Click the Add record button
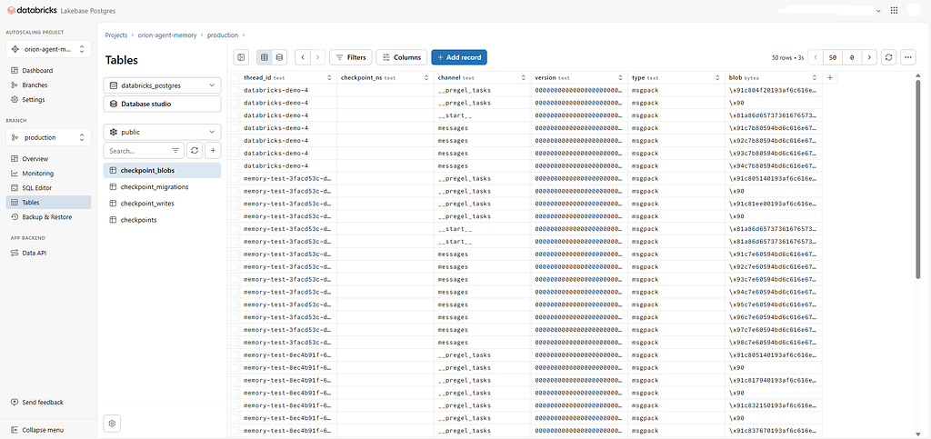The image size is (931, 439). pos(459,57)
